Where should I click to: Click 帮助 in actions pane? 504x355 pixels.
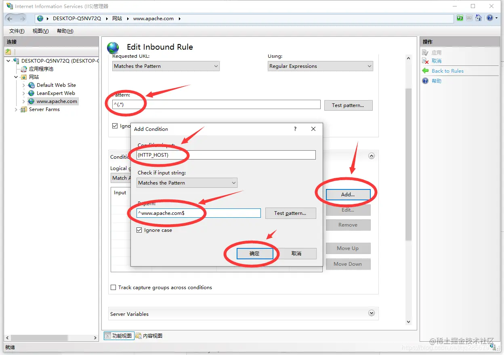437,81
